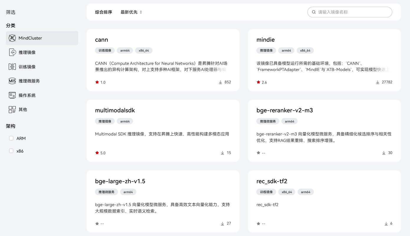This screenshot has width=410, height=236.
Task: Click the Multimodal SDK 推理镜像 description text
Action: pyautogui.click(x=162, y=134)
